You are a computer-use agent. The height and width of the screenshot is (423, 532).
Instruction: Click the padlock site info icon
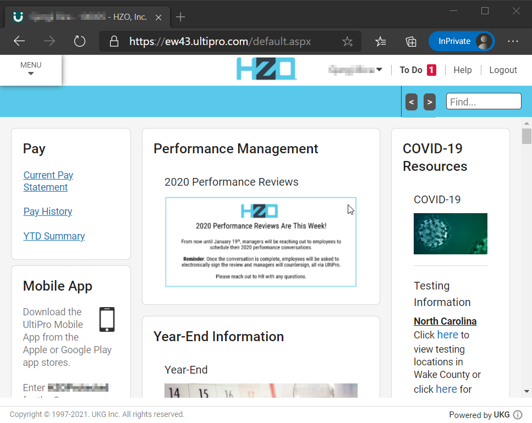click(x=114, y=41)
